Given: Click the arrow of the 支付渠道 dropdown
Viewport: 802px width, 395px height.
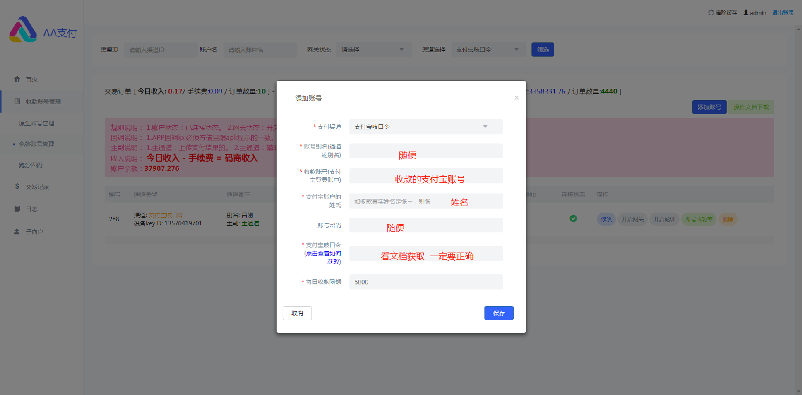Looking at the screenshot, I should 485,127.
